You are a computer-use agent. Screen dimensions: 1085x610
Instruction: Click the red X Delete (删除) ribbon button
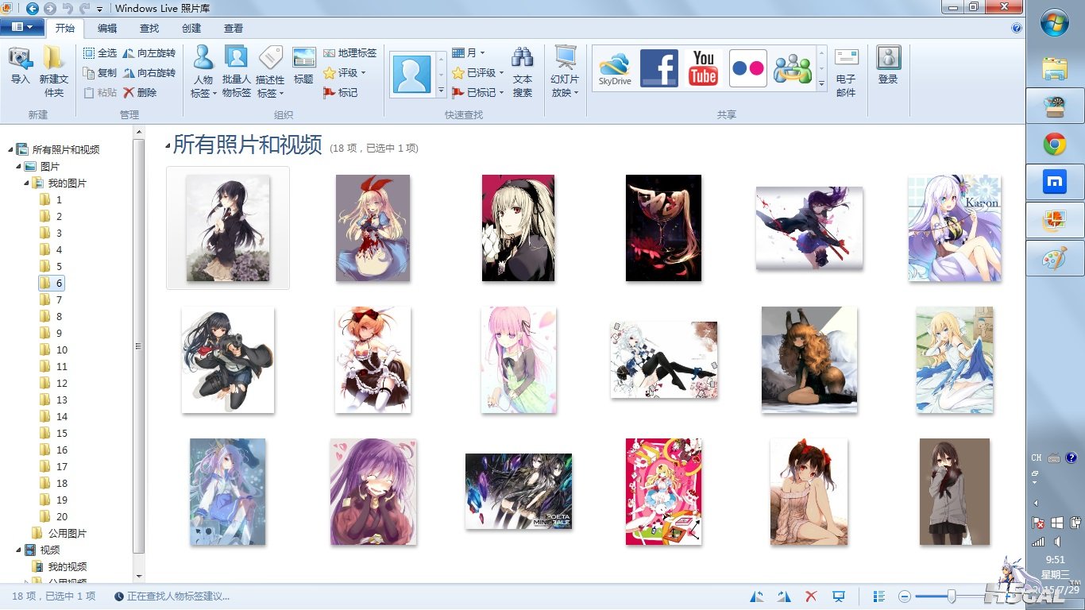pos(140,93)
